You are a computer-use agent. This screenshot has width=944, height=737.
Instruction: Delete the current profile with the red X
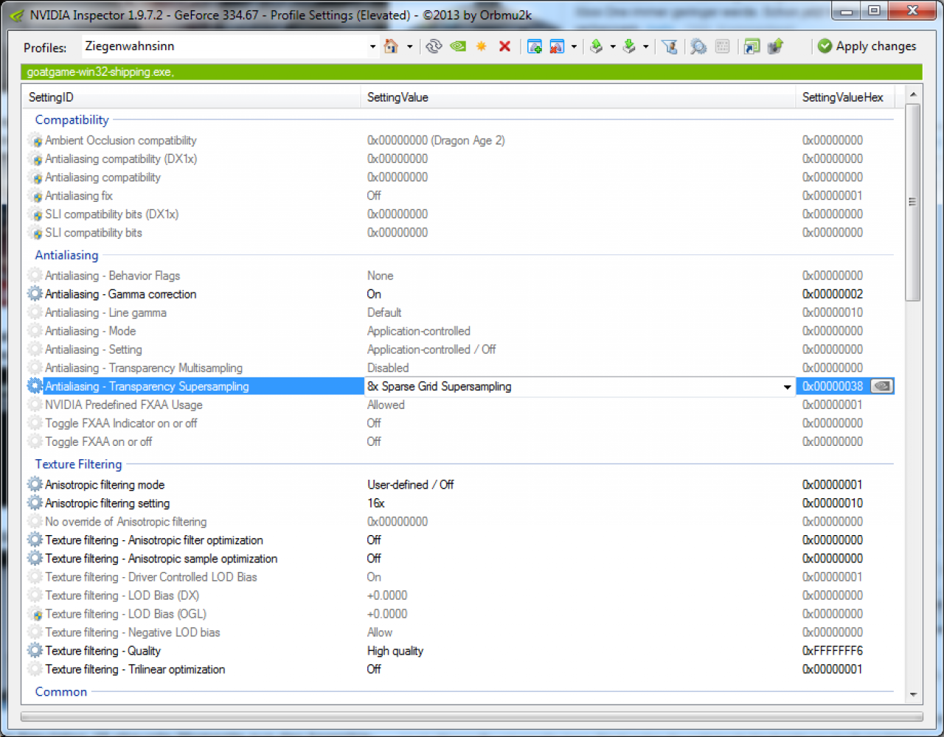tap(505, 46)
